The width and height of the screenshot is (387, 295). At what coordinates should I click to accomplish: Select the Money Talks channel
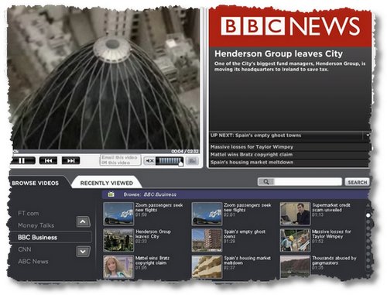pos(36,225)
